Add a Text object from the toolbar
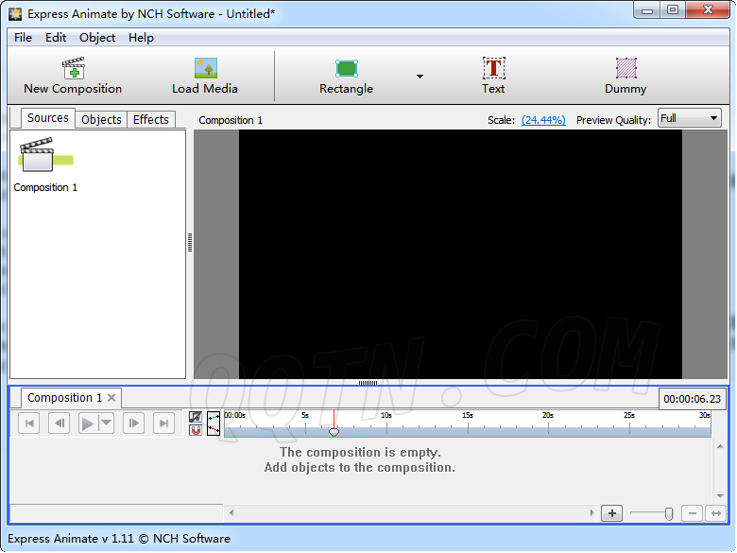Image resolution: width=737 pixels, height=553 pixels. 493,76
